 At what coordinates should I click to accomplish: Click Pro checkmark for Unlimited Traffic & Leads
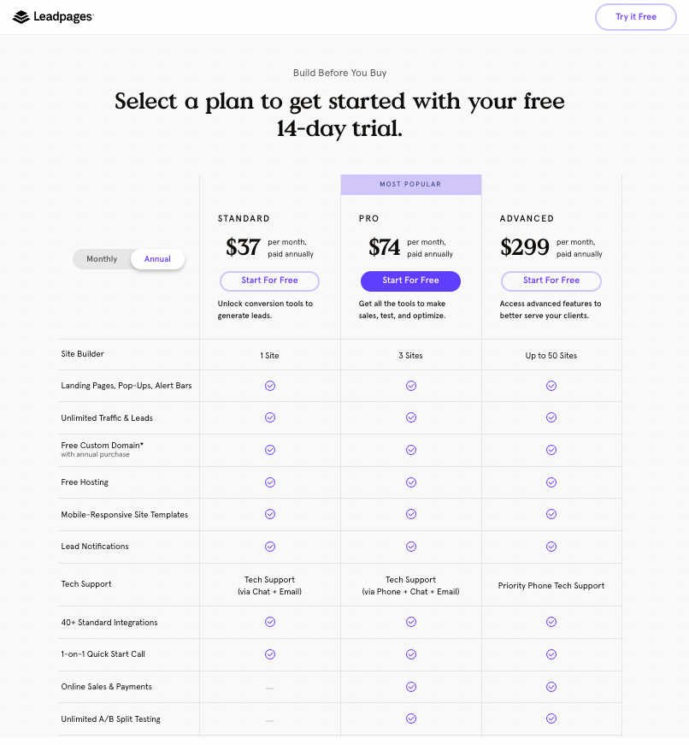tap(411, 417)
